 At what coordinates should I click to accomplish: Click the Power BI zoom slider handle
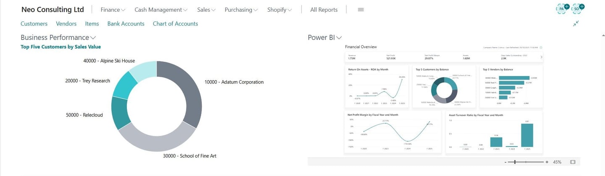pyautogui.click(x=515, y=162)
